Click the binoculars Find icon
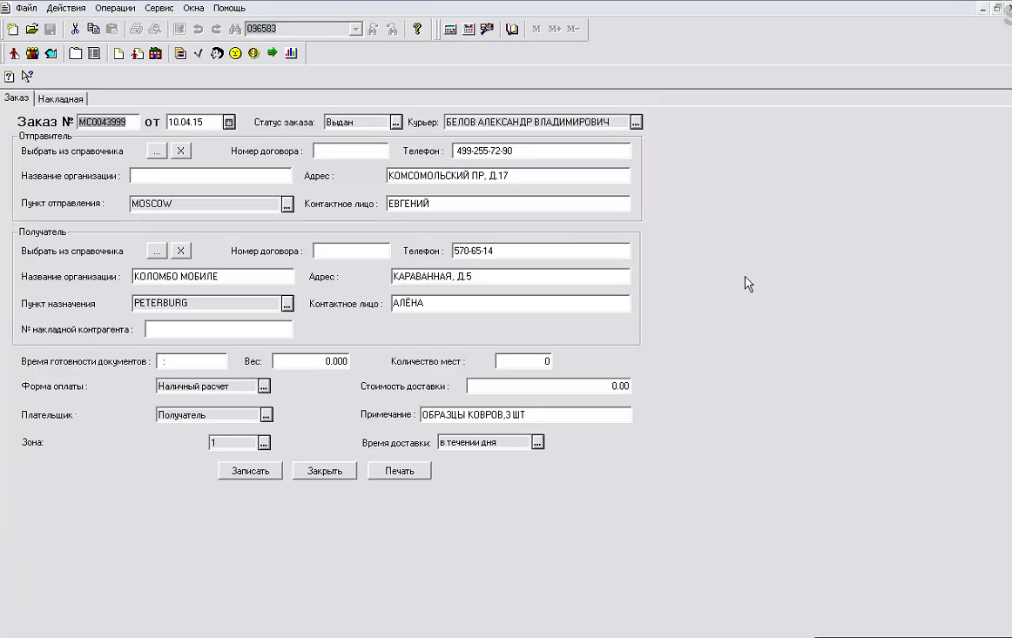Image resolution: width=1012 pixels, height=638 pixels. tap(234, 30)
